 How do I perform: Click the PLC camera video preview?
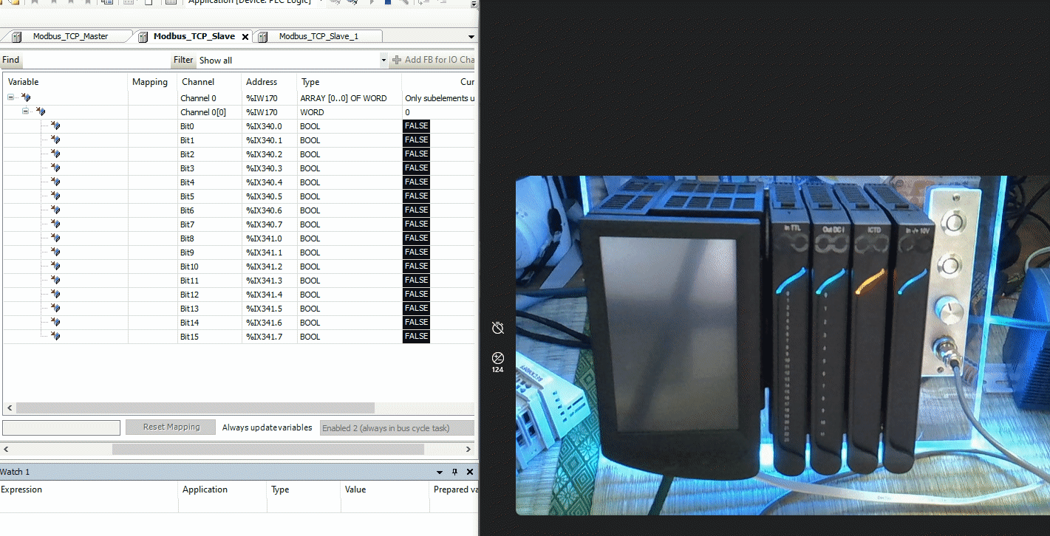[783, 345]
